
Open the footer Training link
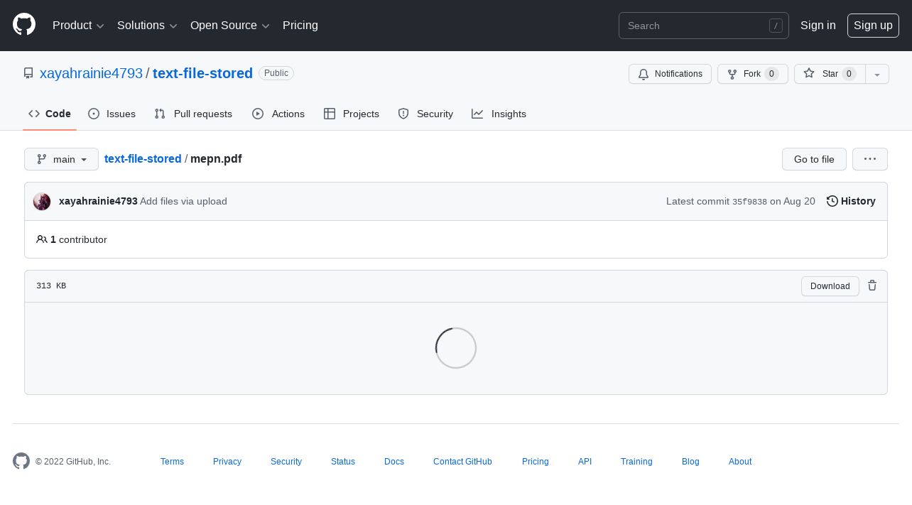(x=636, y=462)
